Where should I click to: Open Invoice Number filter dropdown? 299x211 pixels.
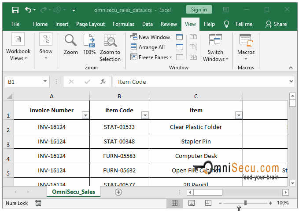(85, 115)
